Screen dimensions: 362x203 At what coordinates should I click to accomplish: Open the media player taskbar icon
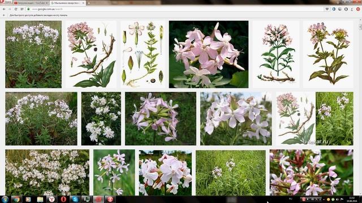(x=28, y=199)
